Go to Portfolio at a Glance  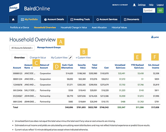pyautogui.click(x=20, y=28)
